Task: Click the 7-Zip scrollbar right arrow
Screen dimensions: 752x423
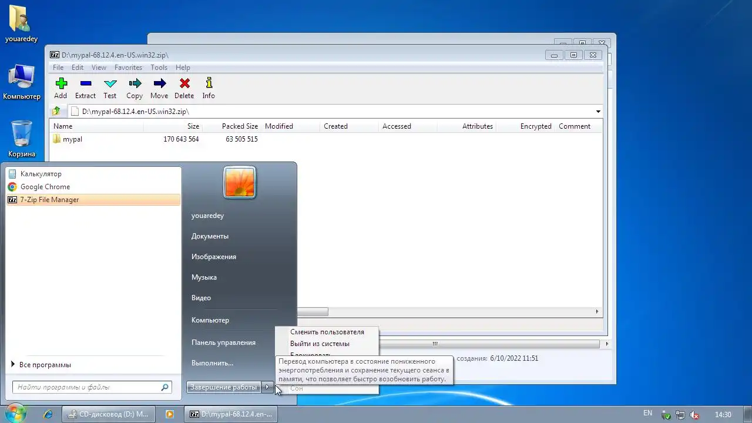Action: click(597, 312)
